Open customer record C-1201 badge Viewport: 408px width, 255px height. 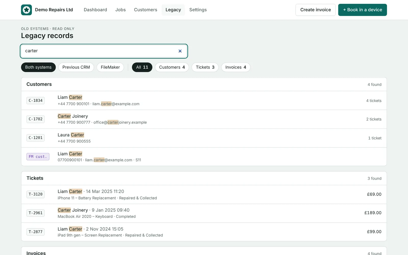[35, 138]
